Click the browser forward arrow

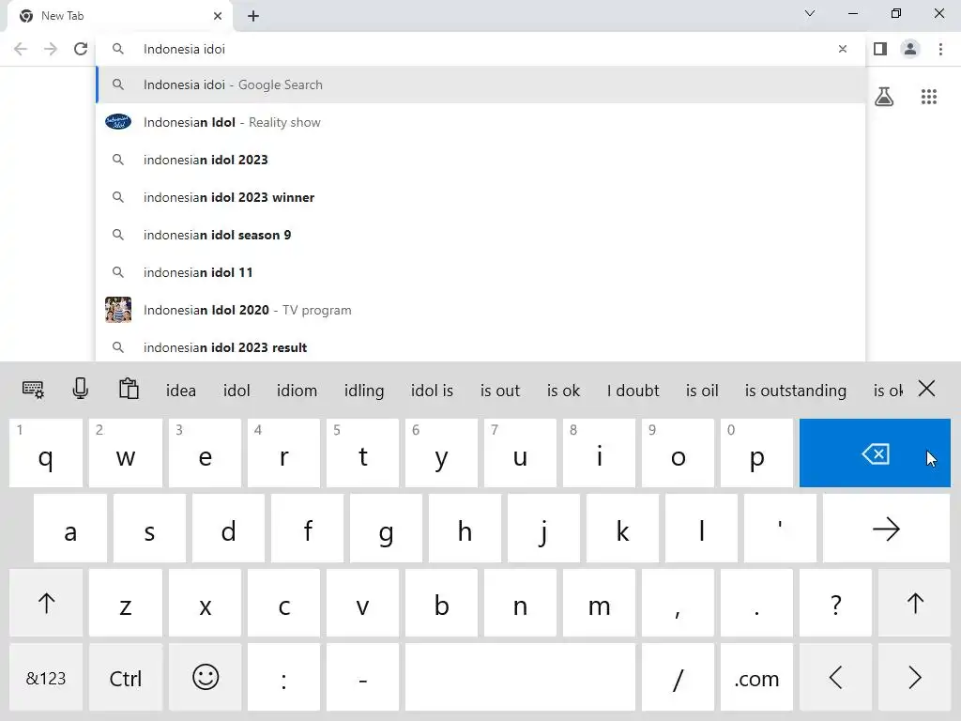[51, 49]
